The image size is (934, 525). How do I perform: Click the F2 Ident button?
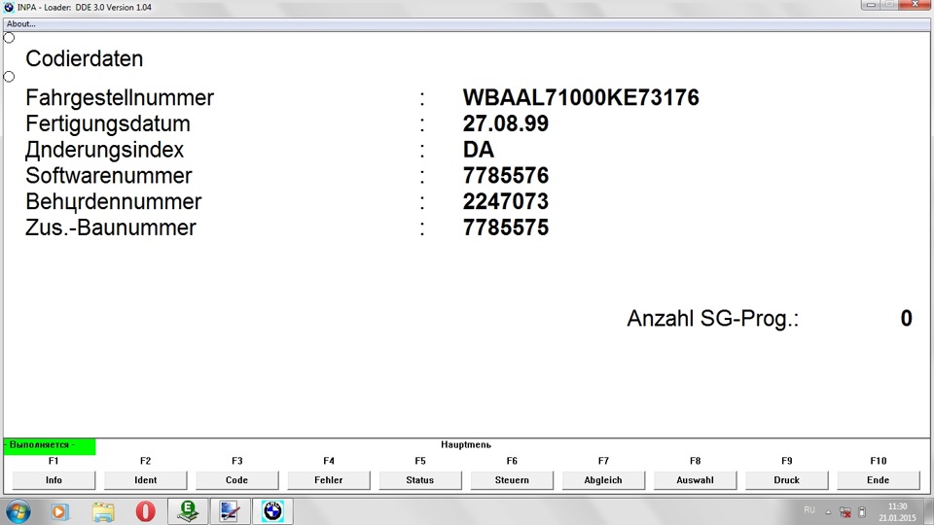tap(145, 479)
